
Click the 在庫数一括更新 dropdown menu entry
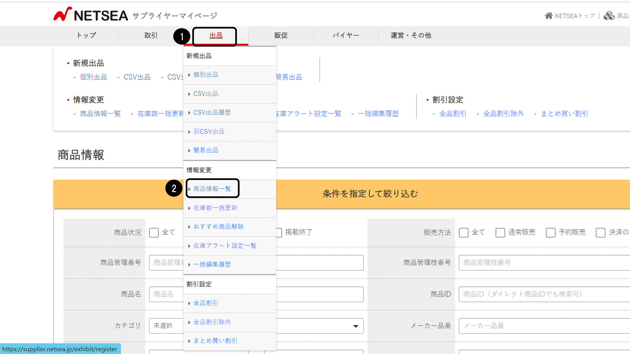tap(215, 208)
